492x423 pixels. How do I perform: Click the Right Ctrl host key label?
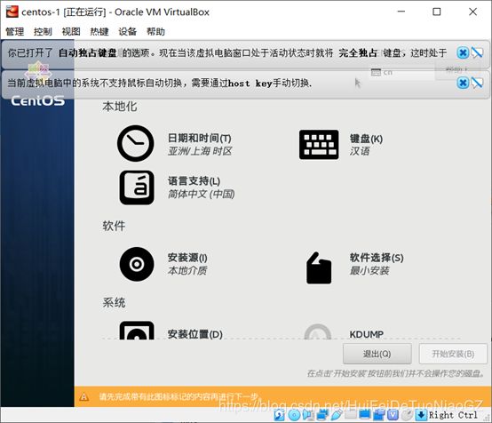(453, 415)
